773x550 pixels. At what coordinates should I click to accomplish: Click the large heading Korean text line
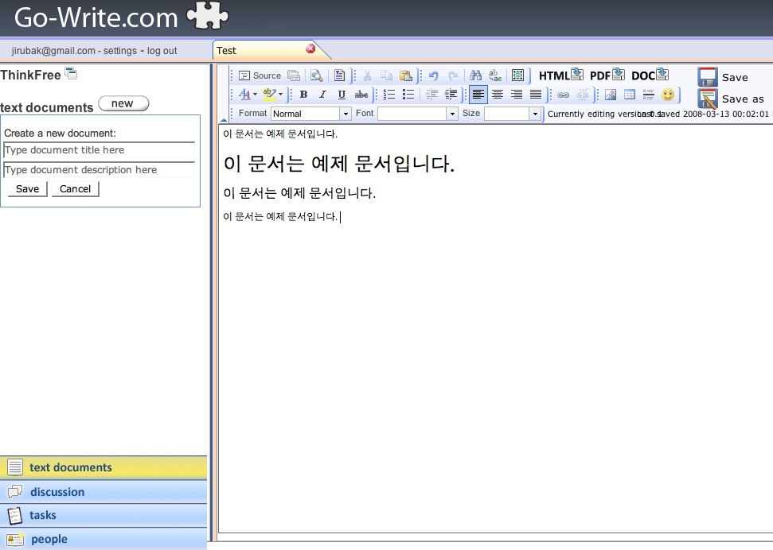click(339, 163)
